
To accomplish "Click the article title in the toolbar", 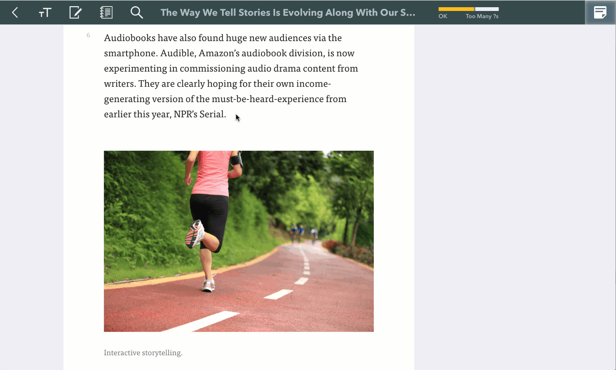I will coord(288,13).
